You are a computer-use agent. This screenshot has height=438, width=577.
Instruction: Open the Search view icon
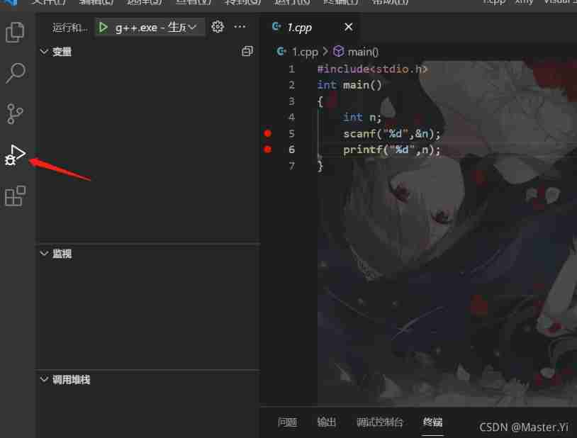tap(16, 73)
